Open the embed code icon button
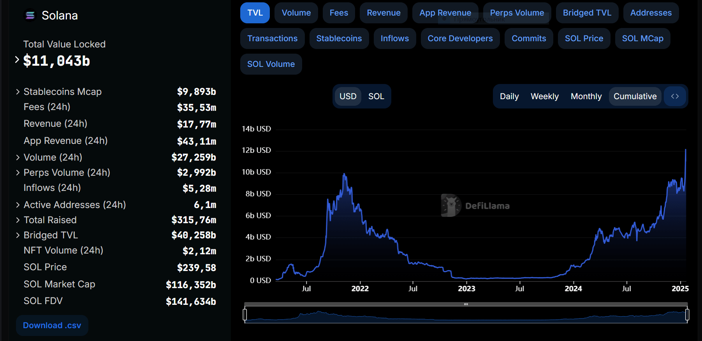 (x=675, y=96)
